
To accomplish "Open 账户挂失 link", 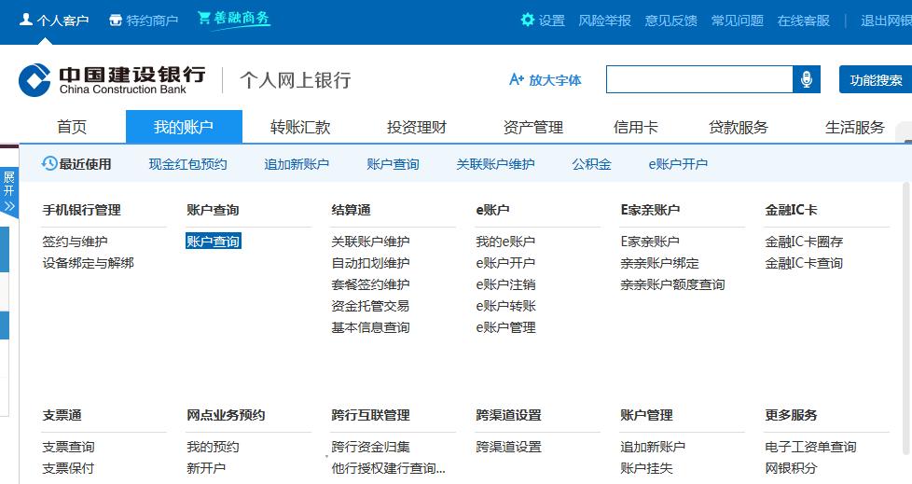I will point(646,468).
